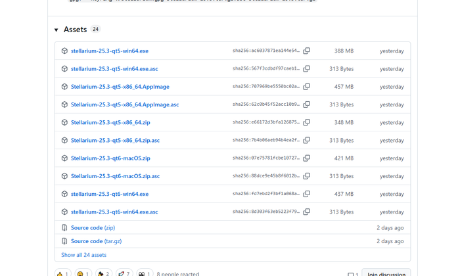Click the 348 MB file size

tap(344, 122)
